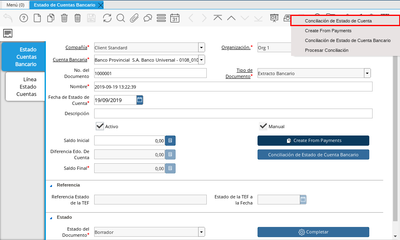
Task: Open Help from the question mark icon
Action: coord(24,18)
